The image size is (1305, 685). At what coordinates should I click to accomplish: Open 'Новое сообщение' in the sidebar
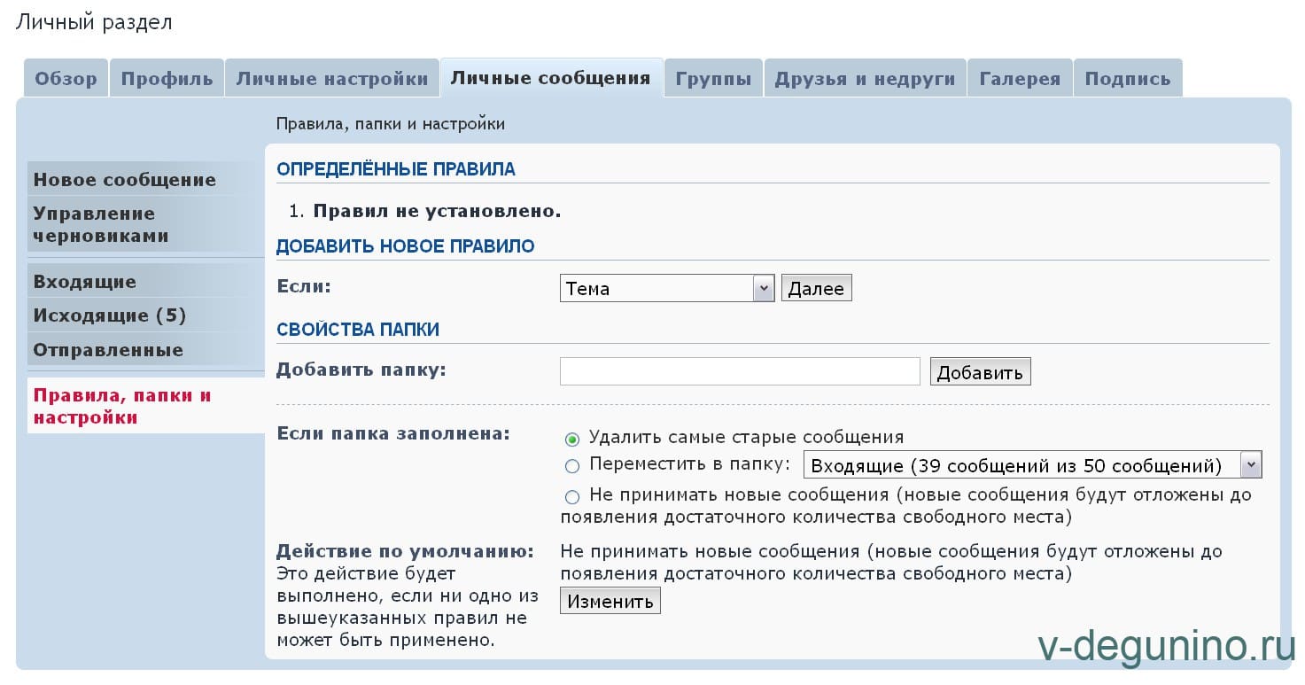coord(124,180)
